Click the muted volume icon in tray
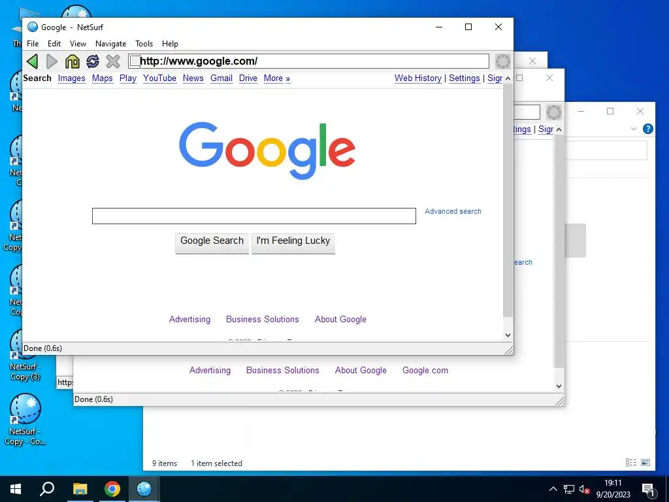 [584, 490]
